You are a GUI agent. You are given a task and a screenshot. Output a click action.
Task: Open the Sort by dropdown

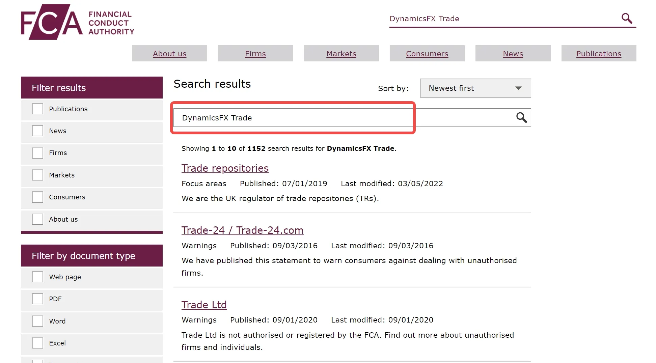[475, 88]
